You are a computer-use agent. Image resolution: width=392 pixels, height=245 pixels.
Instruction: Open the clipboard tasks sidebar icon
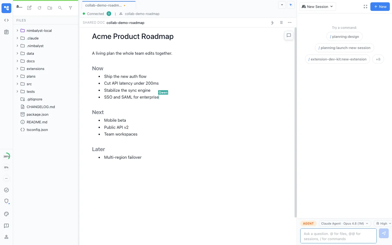[6, 32]
